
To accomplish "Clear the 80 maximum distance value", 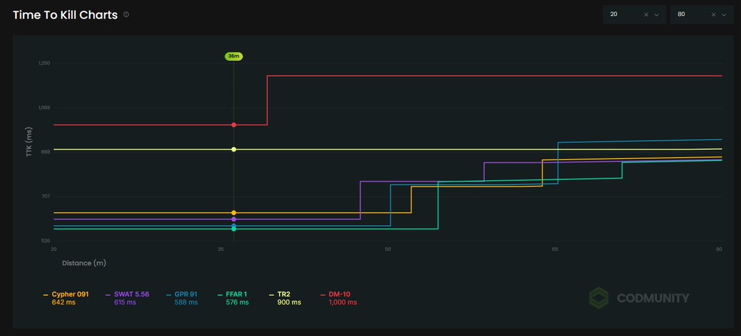I will (713, 14).
